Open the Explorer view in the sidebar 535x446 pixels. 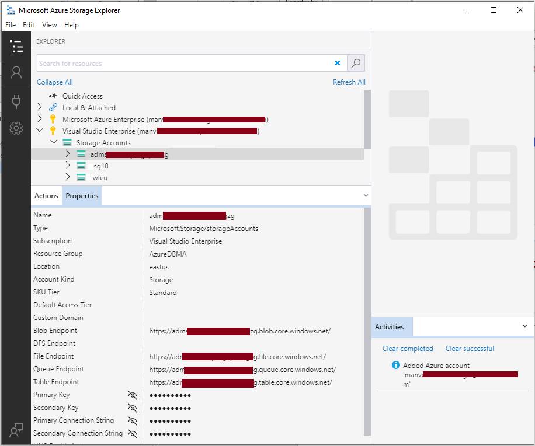point(16,46)
